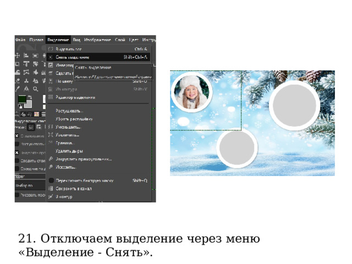Choose В контур menu entry

point(98,197)
